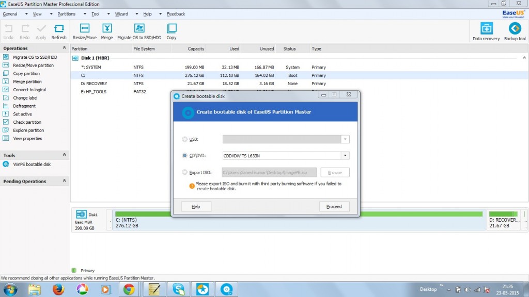Open View properties in the sidebar
Viewport: 529px width, 297px height.
coord(27,138)
